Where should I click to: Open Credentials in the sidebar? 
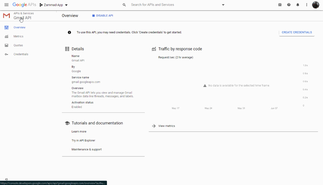(21, 54)
